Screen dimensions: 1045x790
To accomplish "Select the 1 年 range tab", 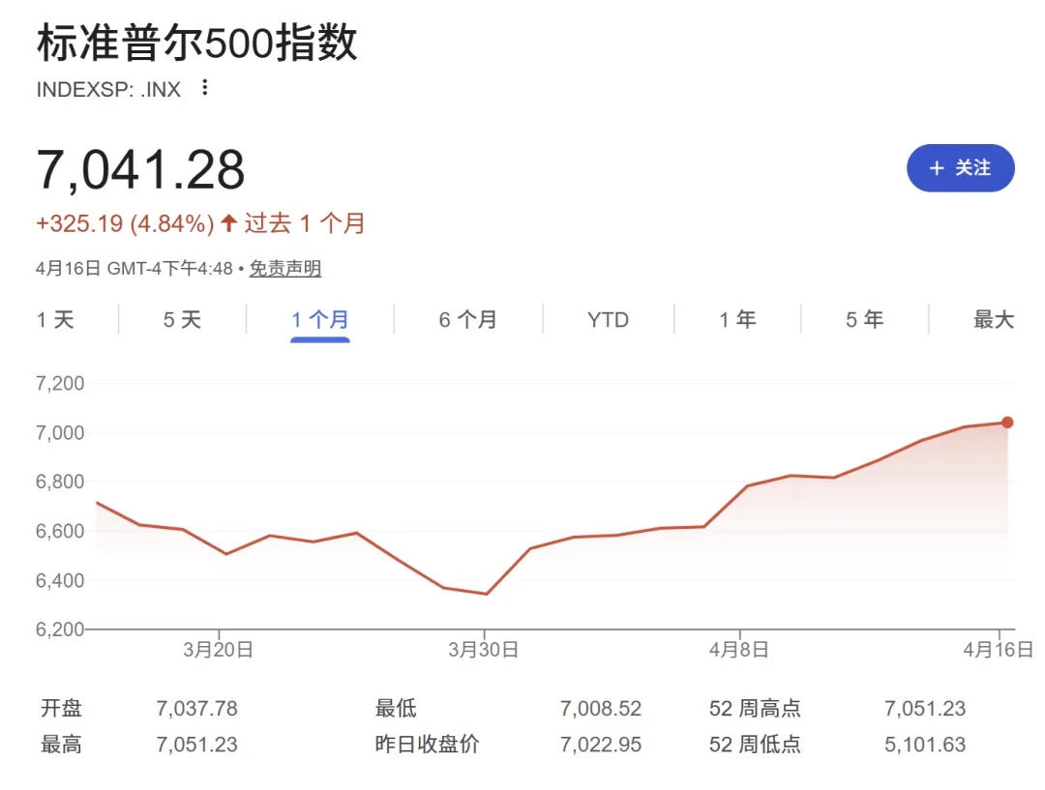I will point(737,320).
